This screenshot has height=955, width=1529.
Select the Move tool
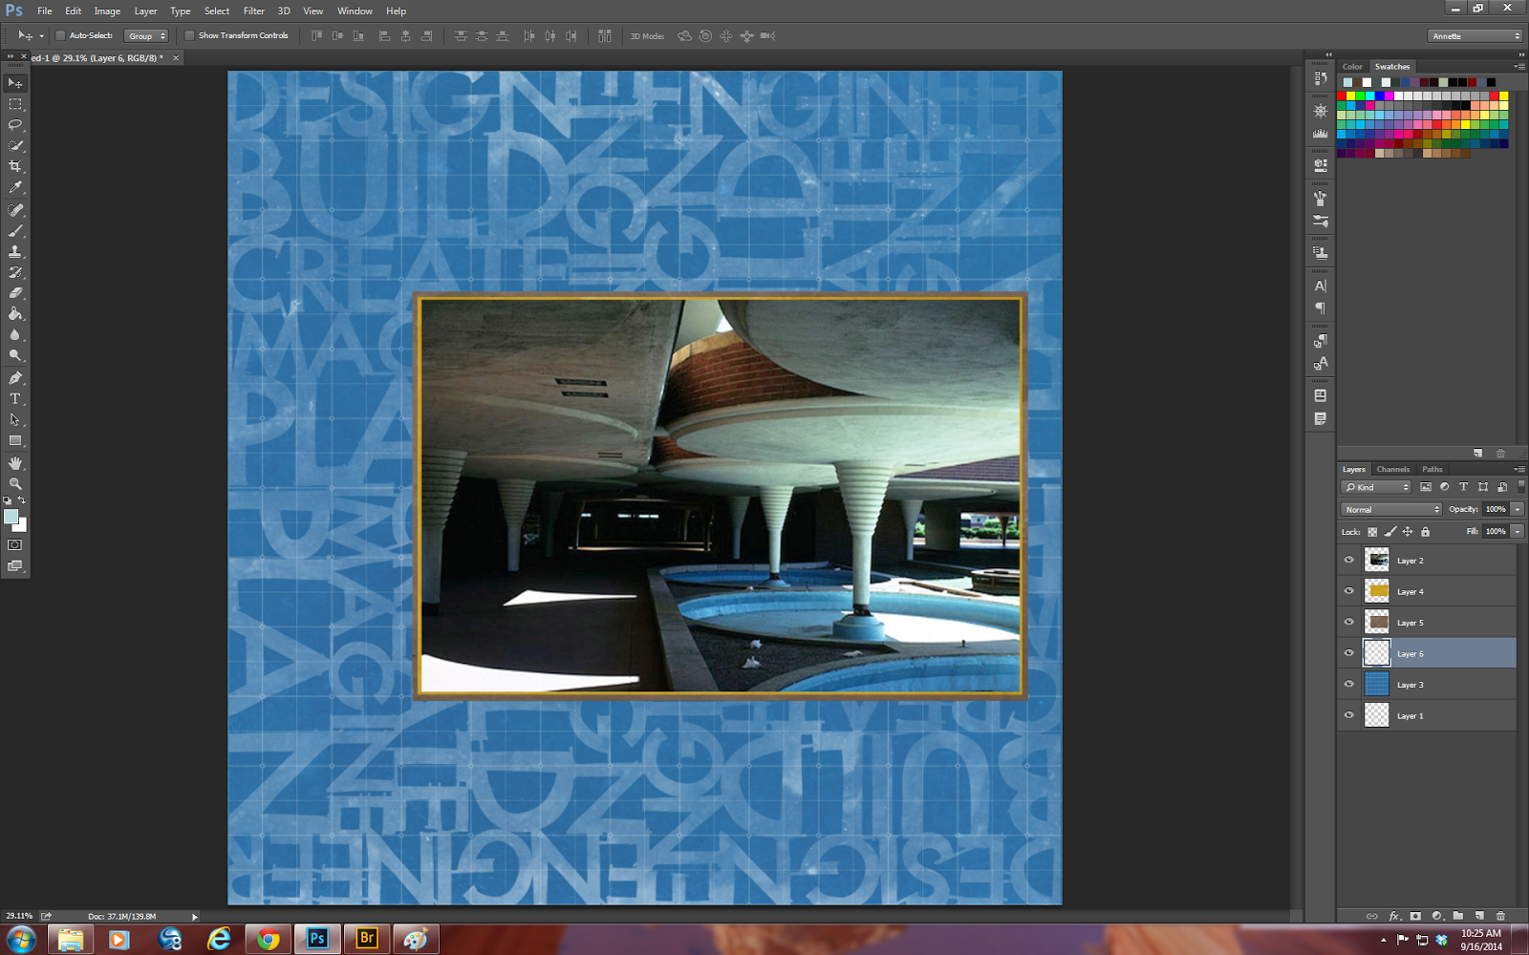pos(15,83)
